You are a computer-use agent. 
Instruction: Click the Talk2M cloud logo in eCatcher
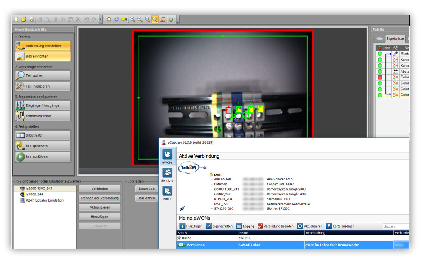189,168
